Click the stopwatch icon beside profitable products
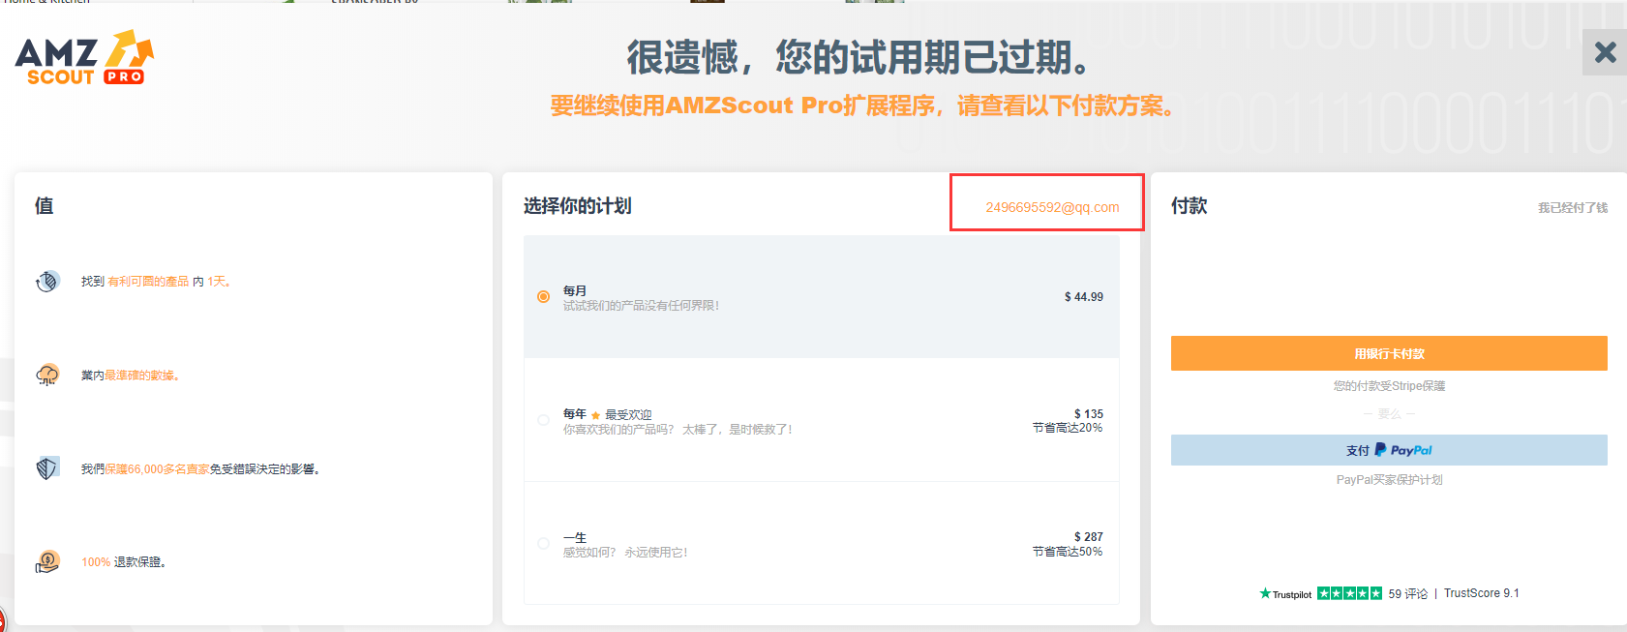1627x632 pixels. click(x=47, y=282)
